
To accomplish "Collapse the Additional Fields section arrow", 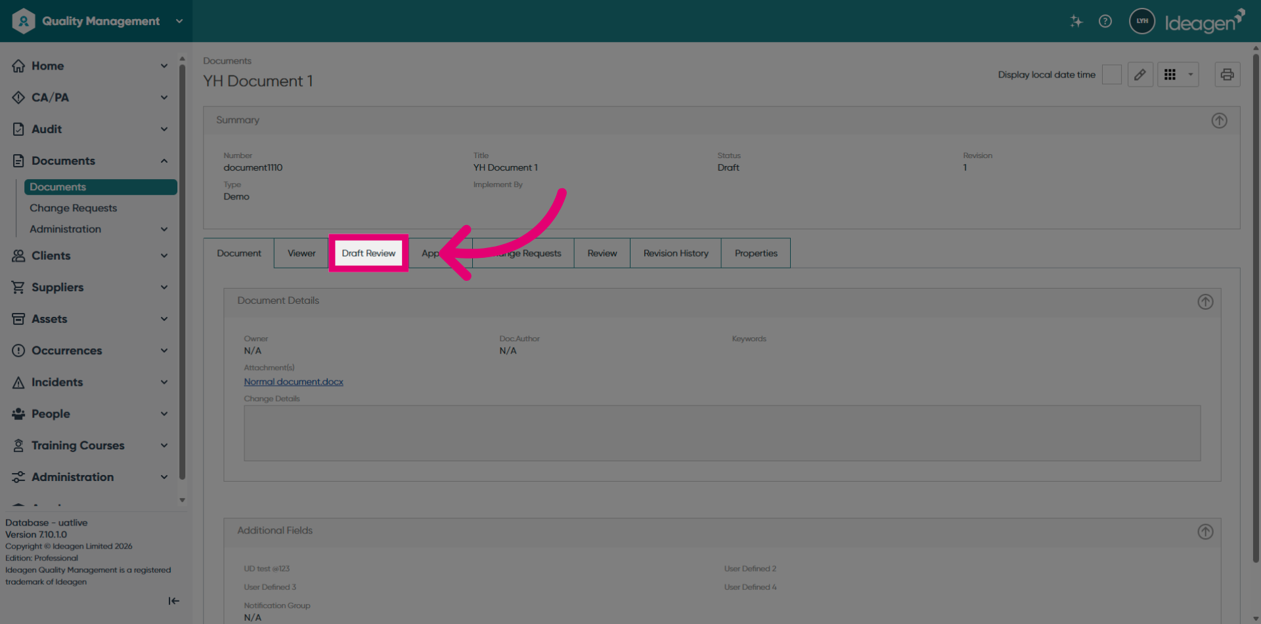I will [1205, 531].
